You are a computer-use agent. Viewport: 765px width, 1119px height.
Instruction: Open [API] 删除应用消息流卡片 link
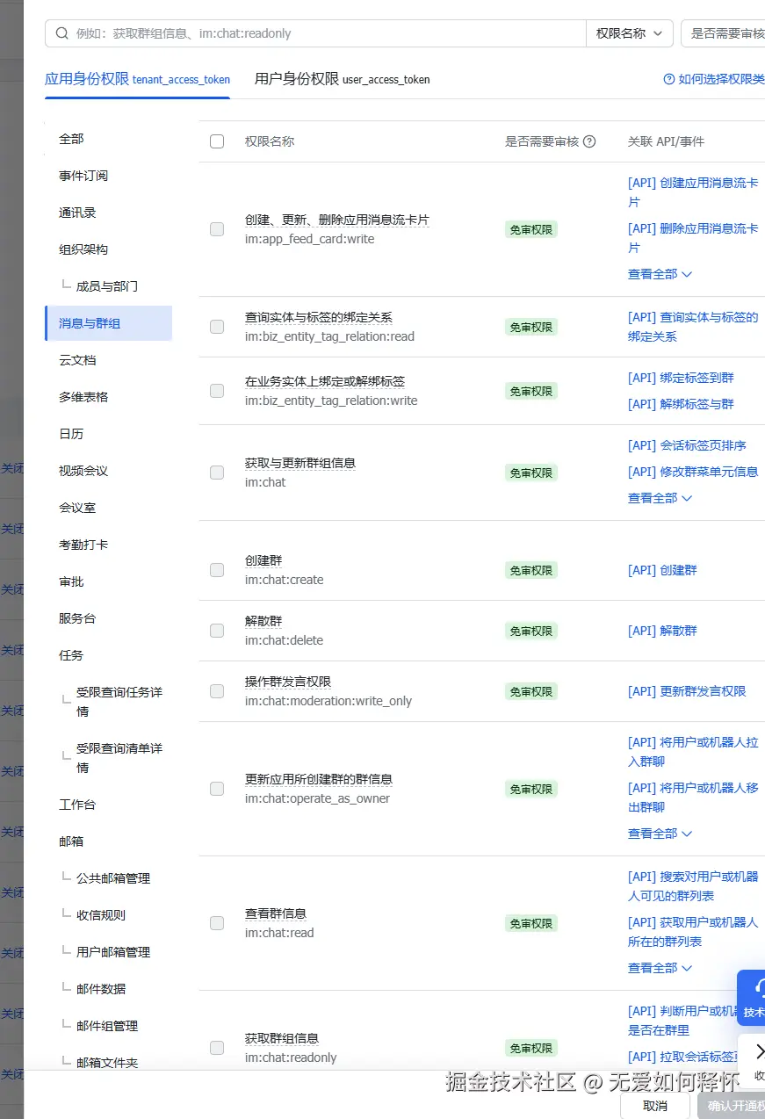click(693, 238)
